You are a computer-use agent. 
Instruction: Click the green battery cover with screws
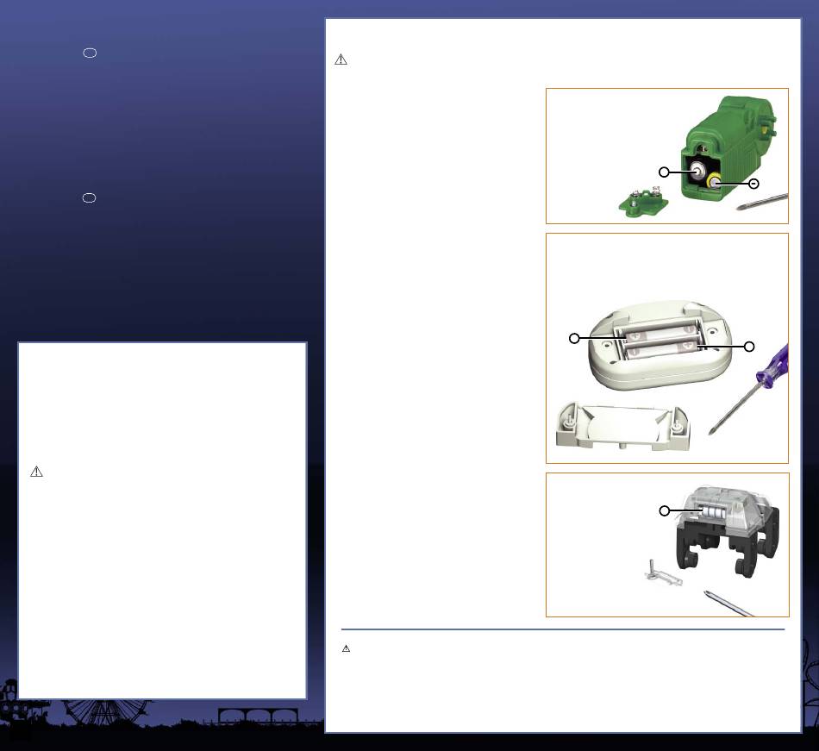pyautogui.click(x=643, y=204)
